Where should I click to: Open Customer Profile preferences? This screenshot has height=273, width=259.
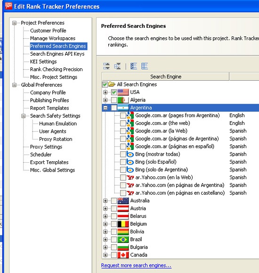[x=48, y=31]
